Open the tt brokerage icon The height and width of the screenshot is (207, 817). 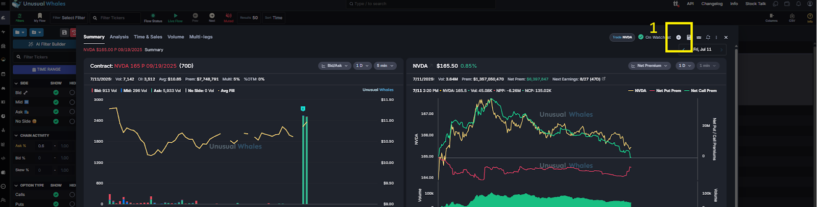(676, 4)
